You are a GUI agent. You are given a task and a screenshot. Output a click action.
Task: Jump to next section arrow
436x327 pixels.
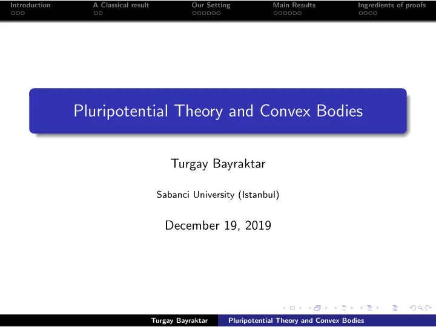378,308
